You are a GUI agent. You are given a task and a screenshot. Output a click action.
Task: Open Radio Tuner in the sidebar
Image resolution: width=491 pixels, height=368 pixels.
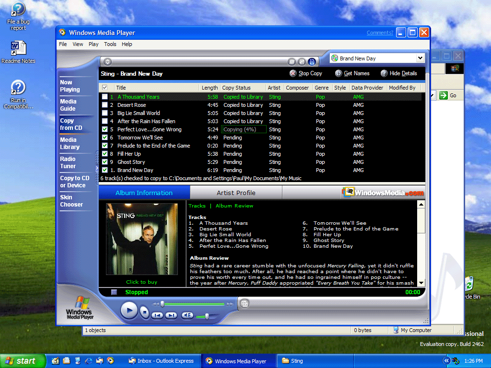[x=68, y=162]
